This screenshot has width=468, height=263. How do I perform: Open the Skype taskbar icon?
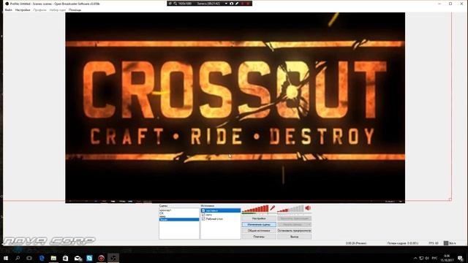(x=89, y=258)
